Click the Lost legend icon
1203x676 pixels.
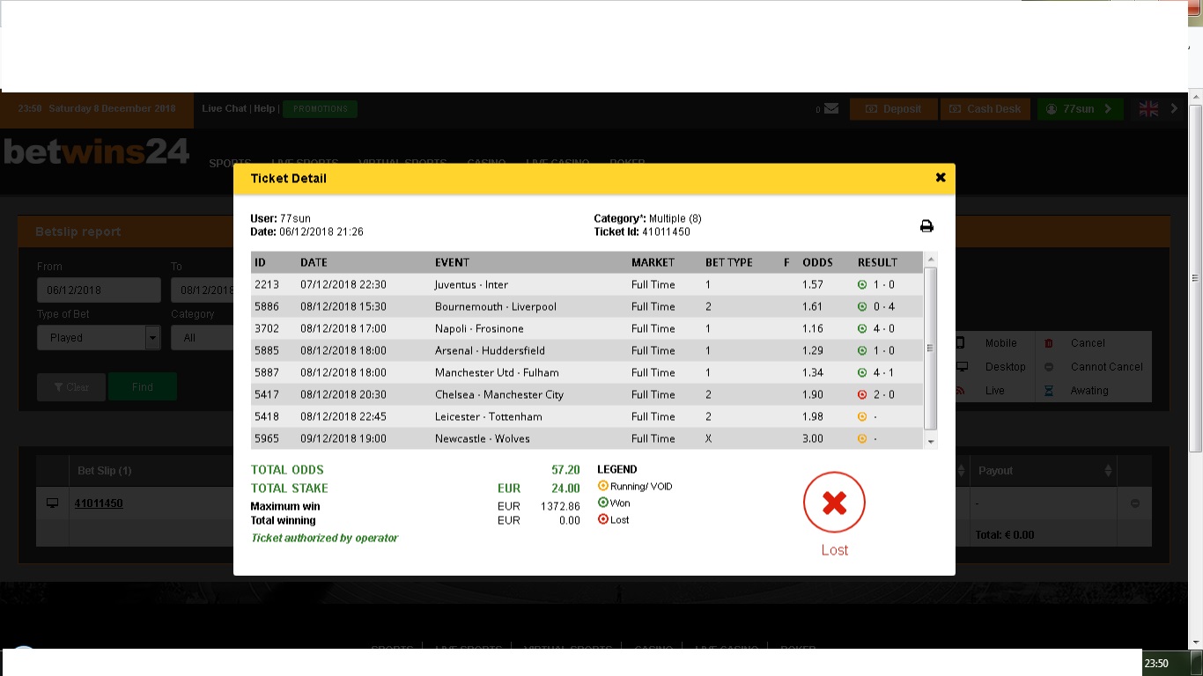point(603,519)
